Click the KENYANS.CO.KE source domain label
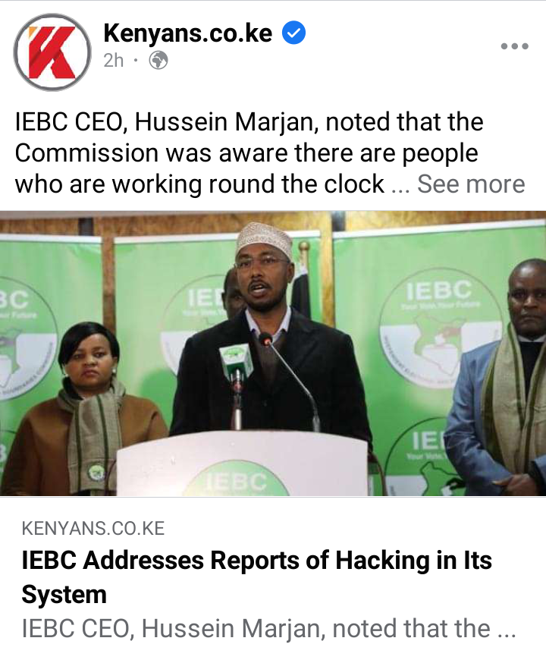 tap(93, 529)
